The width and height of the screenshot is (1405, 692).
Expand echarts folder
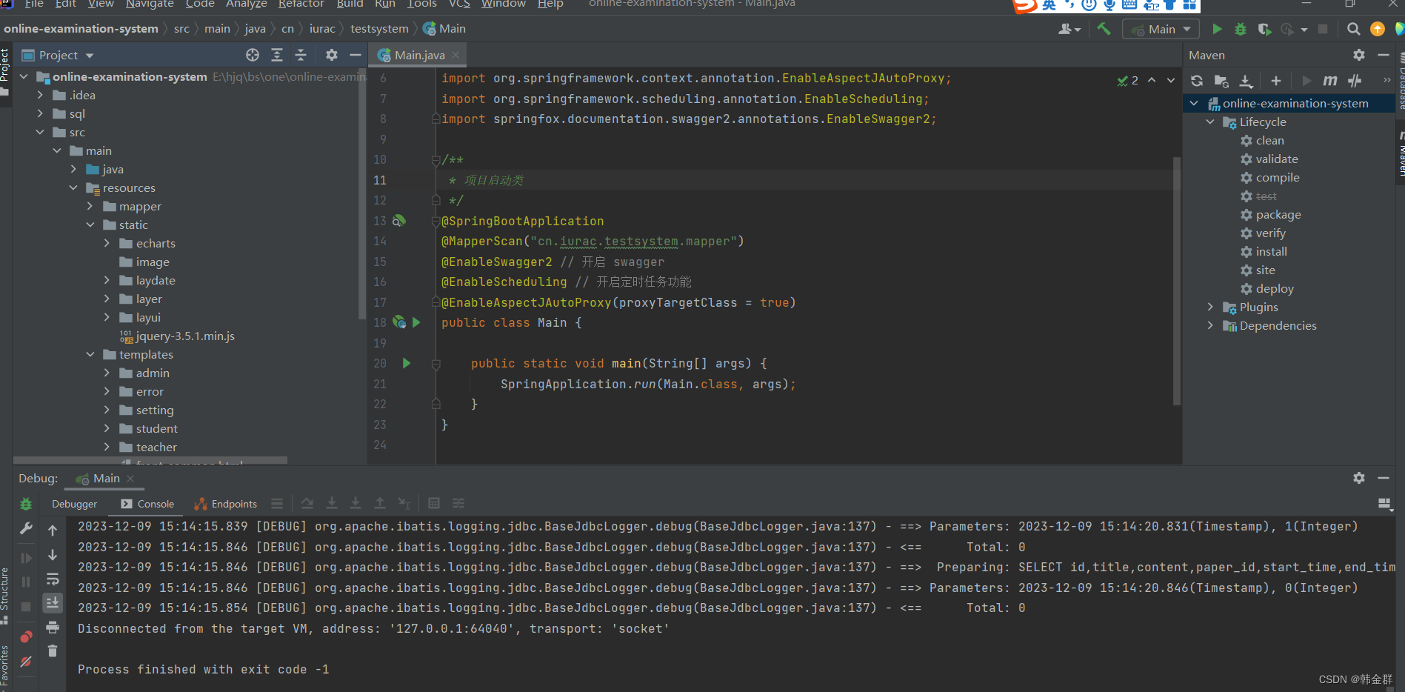(107, 243)
